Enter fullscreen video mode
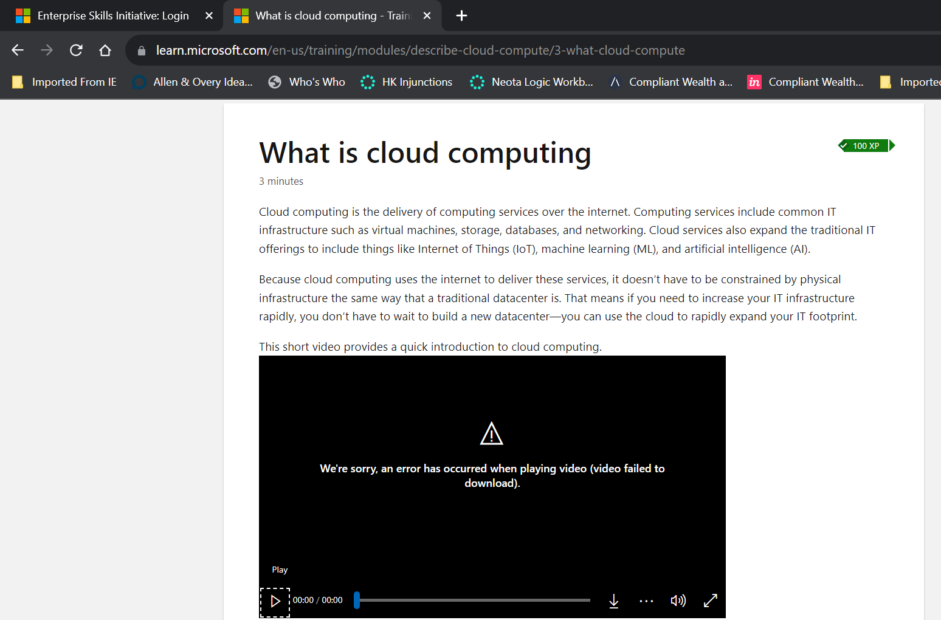Image resolution: width=941 pixels, height=620 pixels. coord(711,601)
